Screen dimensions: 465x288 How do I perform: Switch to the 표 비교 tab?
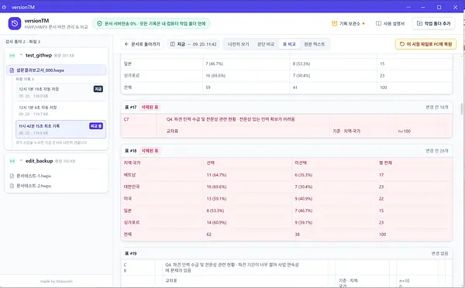tap(289, 44)
